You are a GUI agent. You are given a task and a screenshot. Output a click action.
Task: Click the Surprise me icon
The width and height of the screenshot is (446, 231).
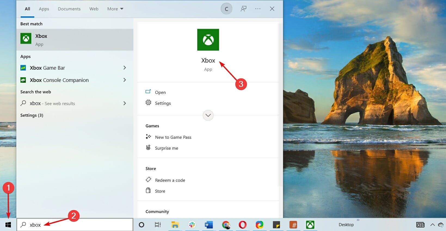click(x=148, y=147)
